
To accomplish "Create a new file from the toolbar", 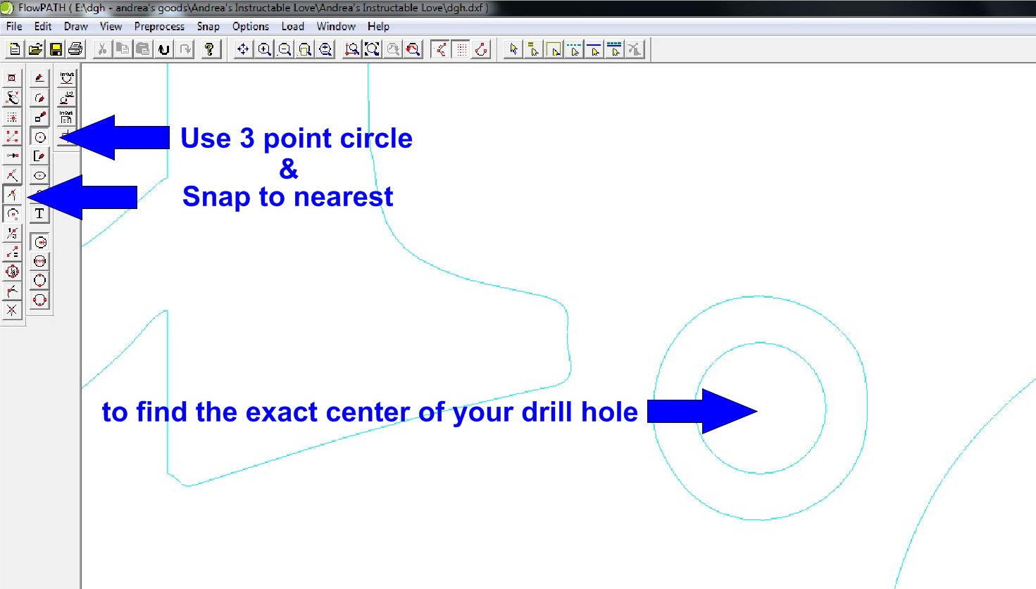I will (x=15, y=49).
